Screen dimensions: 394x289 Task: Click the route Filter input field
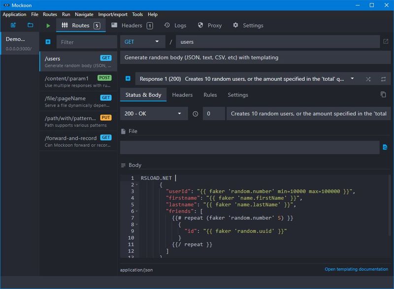(x=86, y=42)
